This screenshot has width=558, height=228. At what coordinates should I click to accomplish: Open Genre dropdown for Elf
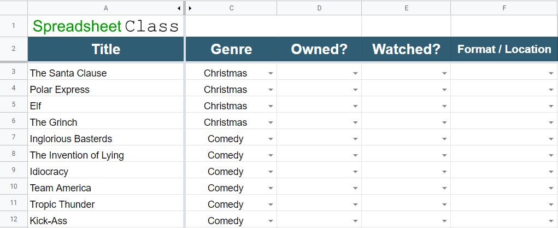click(x=271, y=106)
